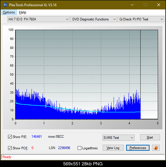Image resolution: width=166 pixels, height=167 pixels.
Task: Click the Start button
Action: (x=150, y=137)
